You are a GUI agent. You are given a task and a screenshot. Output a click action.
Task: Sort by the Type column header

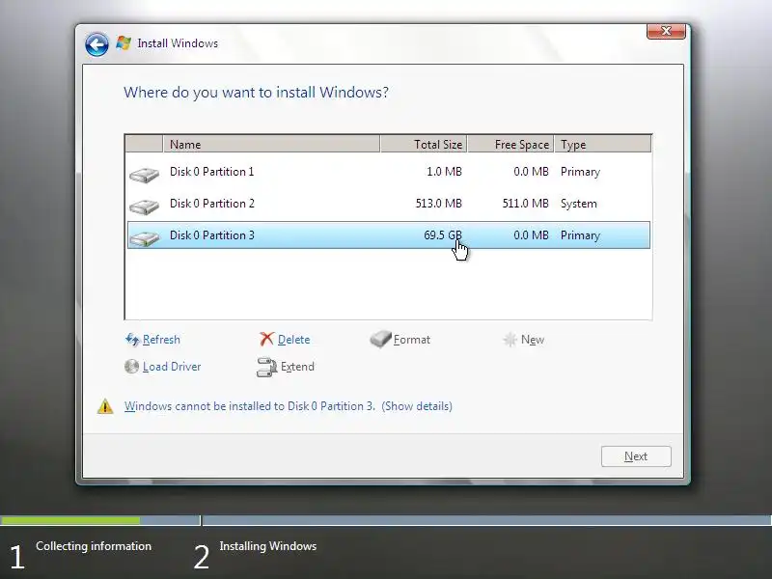coord(602,144)
